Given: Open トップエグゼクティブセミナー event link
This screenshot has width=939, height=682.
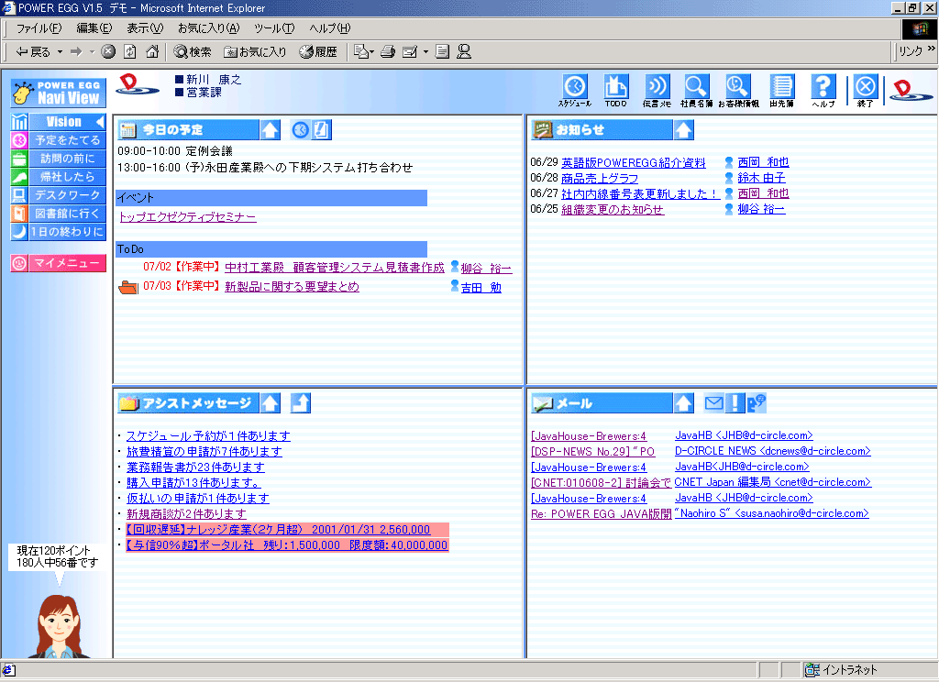Looking at the screenshot, I should [188, 216].
